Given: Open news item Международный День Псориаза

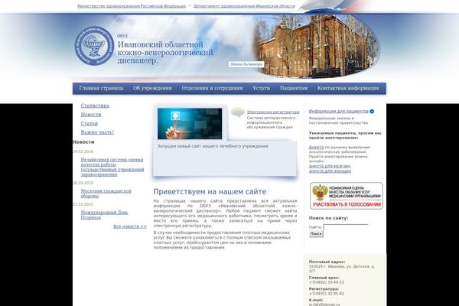Looking at the screenshot, I should coord(104,215).
